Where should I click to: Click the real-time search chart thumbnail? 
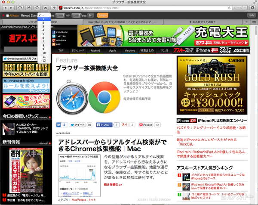tap(79, 176)
